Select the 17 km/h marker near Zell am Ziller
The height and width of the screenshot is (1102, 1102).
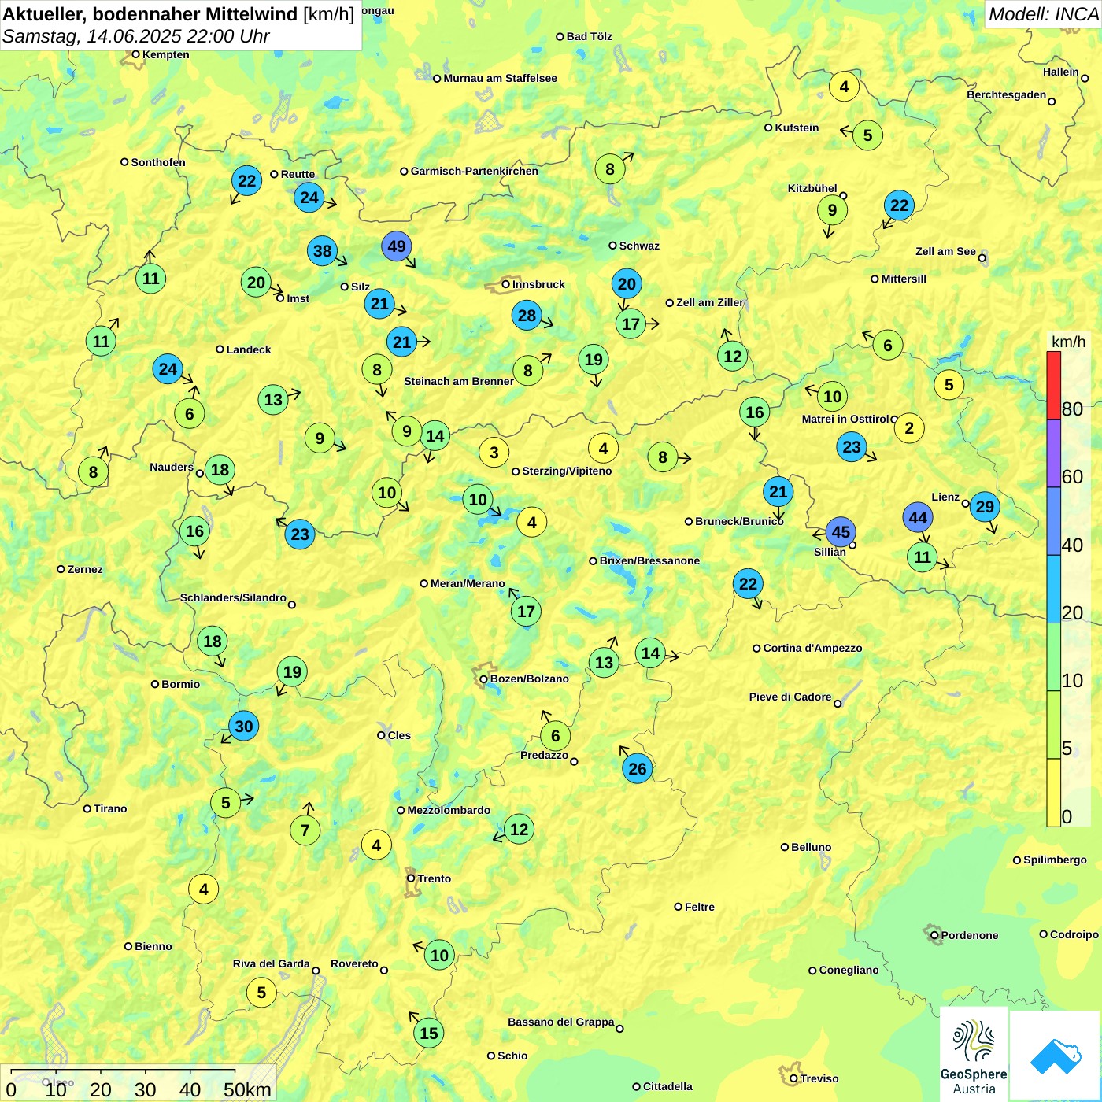(631, 324)
